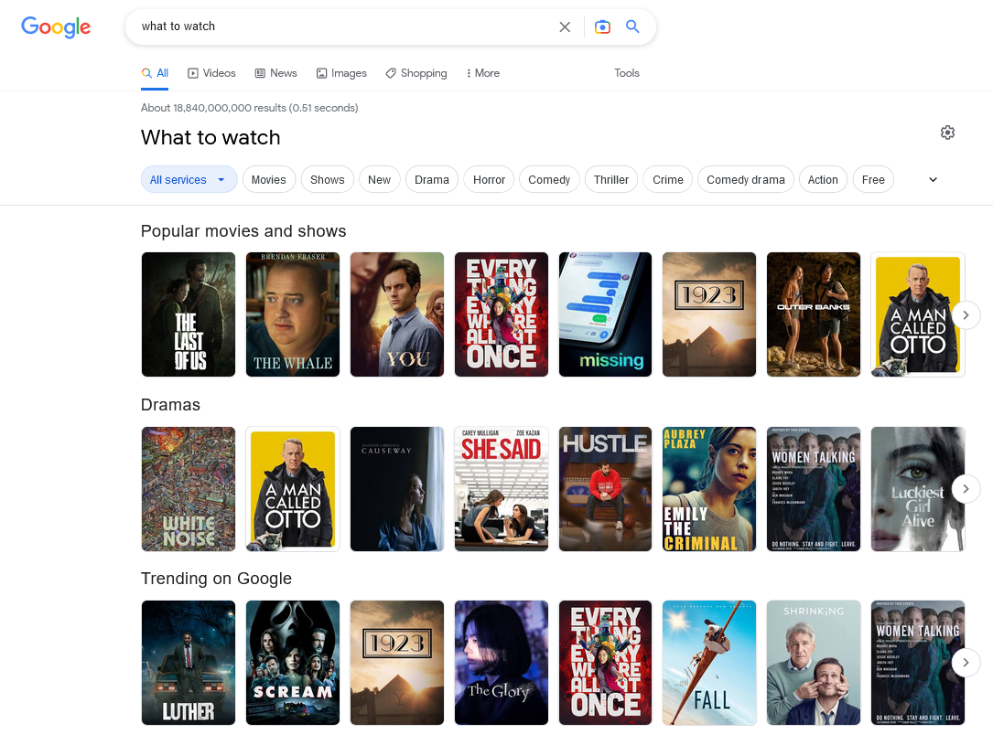Screen dimensions: 993x745
Task: Expand the genre filter chips chevron
Action: coord(933,179)
